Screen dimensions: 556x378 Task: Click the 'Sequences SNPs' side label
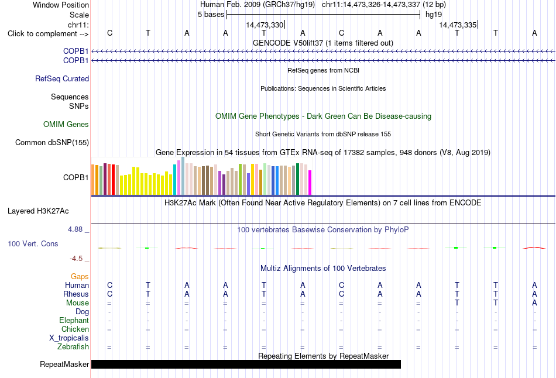pyautogui.click(x=70, y=101)
